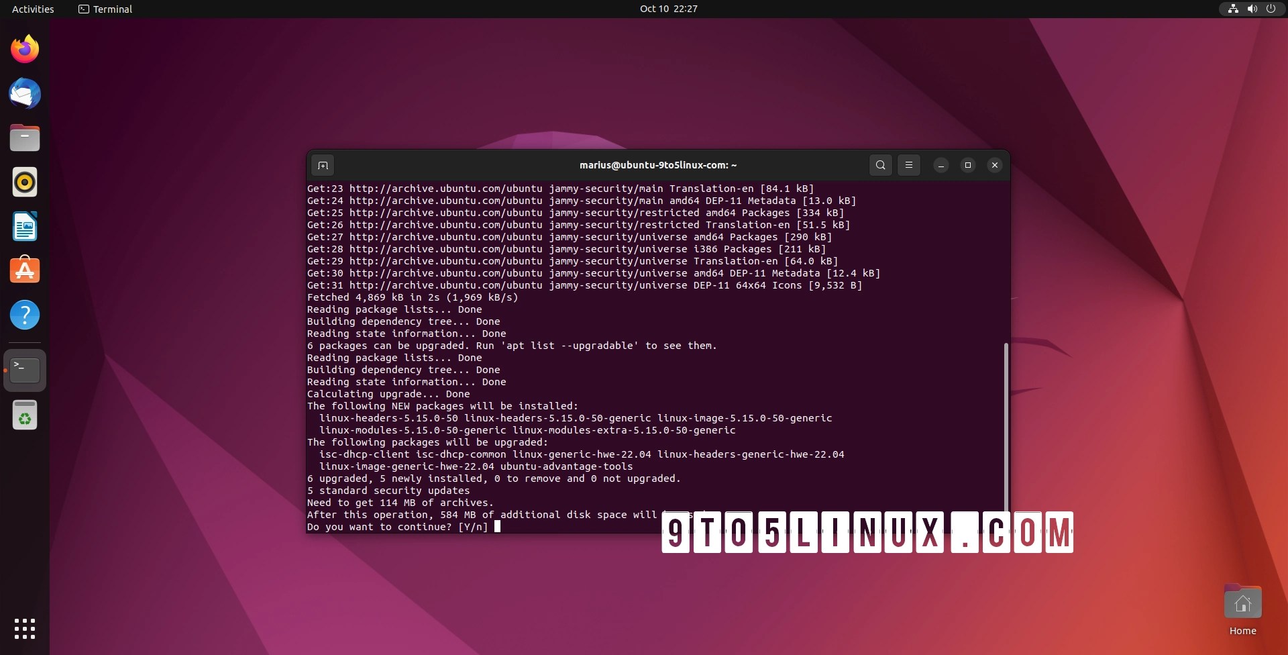Open the Home folder on the desktop
Viewport: 1288px width, 655px height.
(1242, 602)
